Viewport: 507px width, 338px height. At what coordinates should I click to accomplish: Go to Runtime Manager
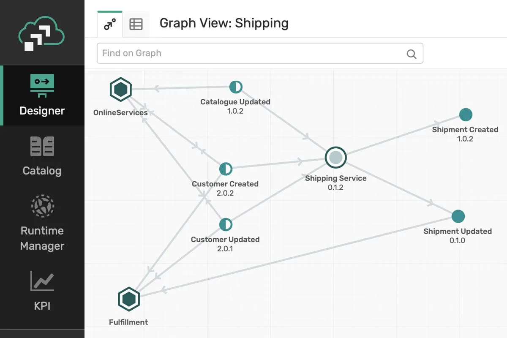[42, 222]
